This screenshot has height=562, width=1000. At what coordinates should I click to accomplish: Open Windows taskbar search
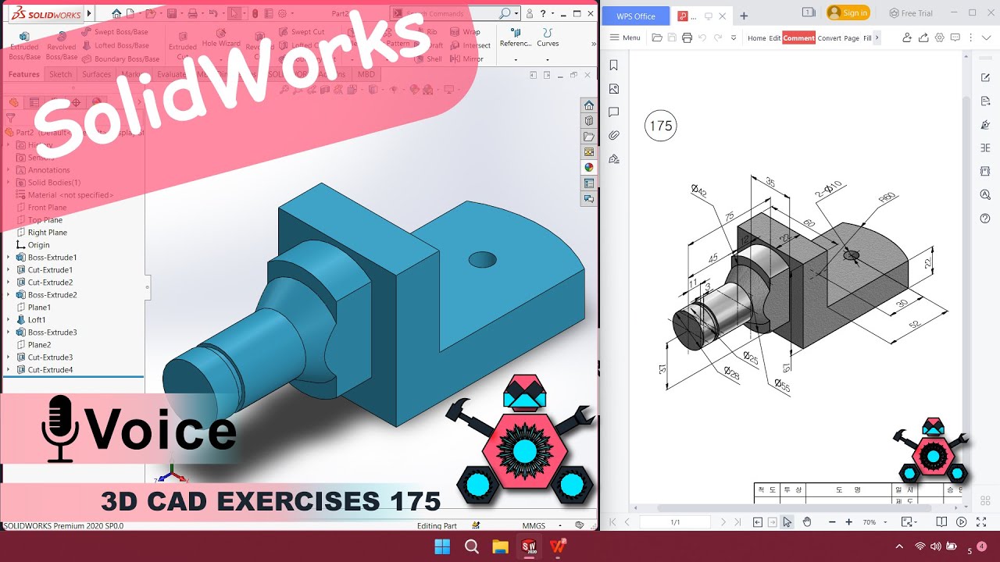coord(471,546)
